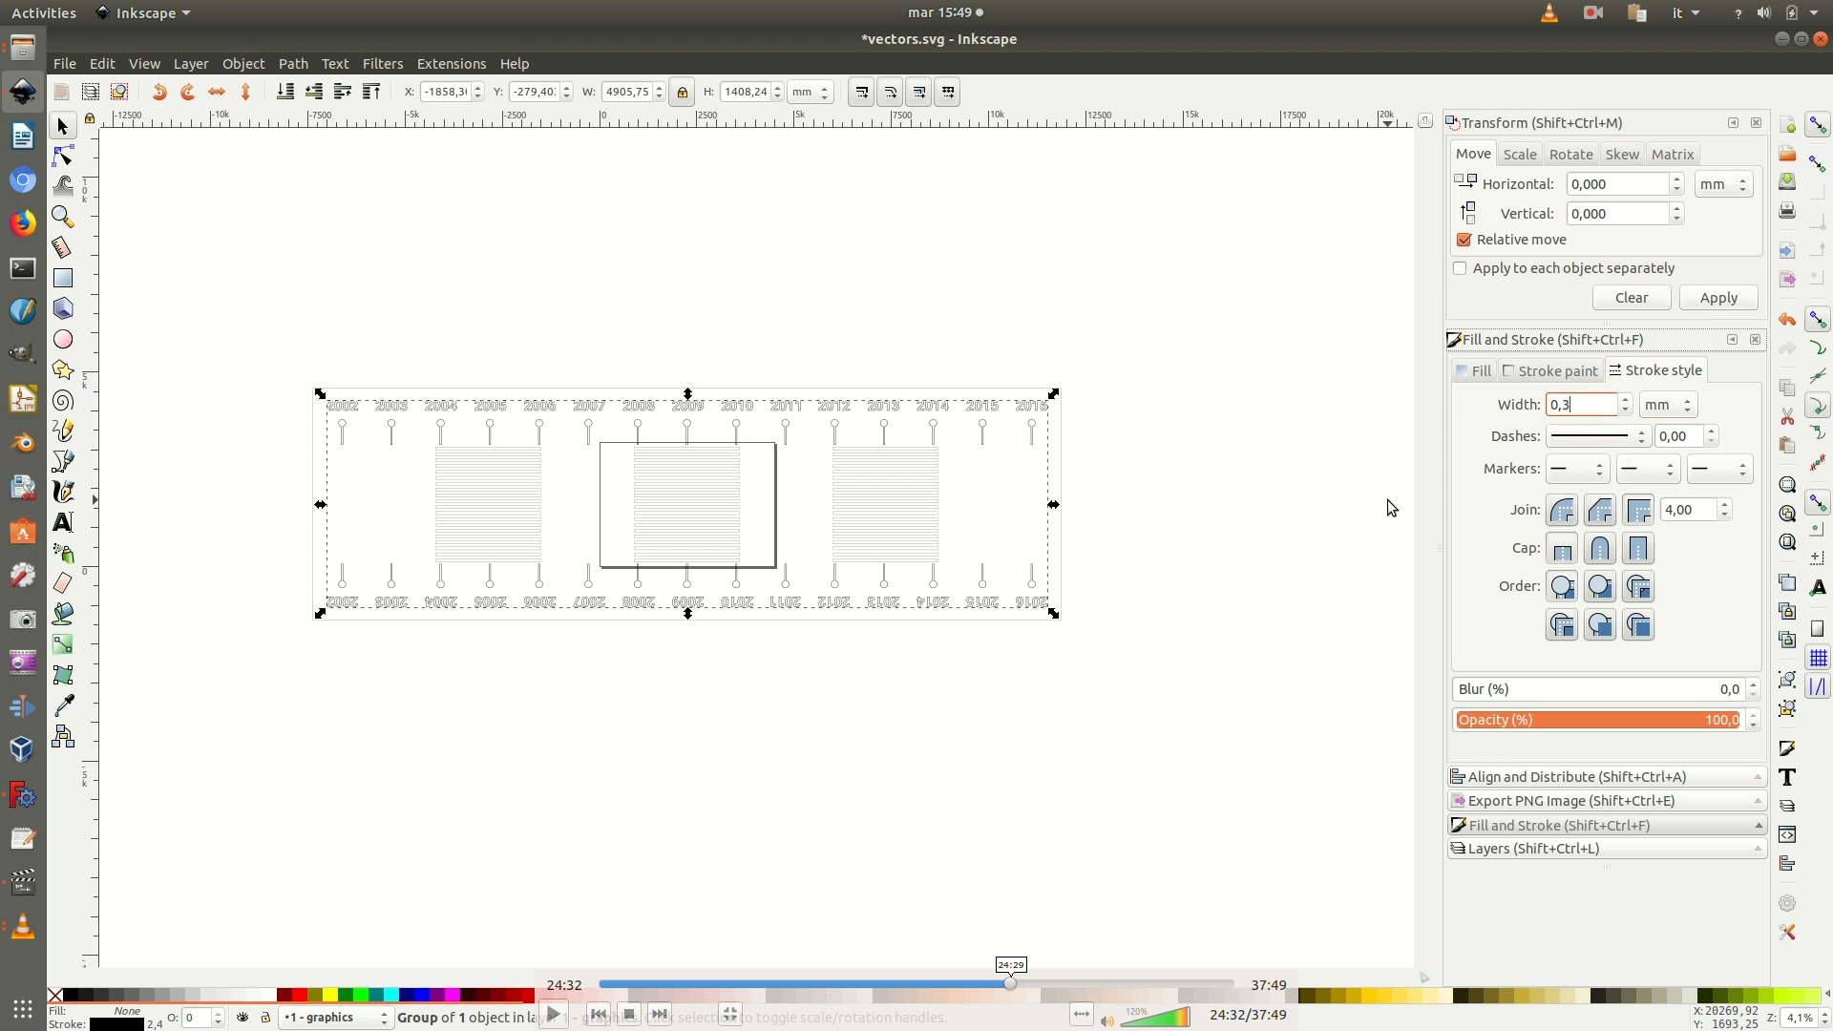
Task: Select the Text tool
Action: [63, 522]
